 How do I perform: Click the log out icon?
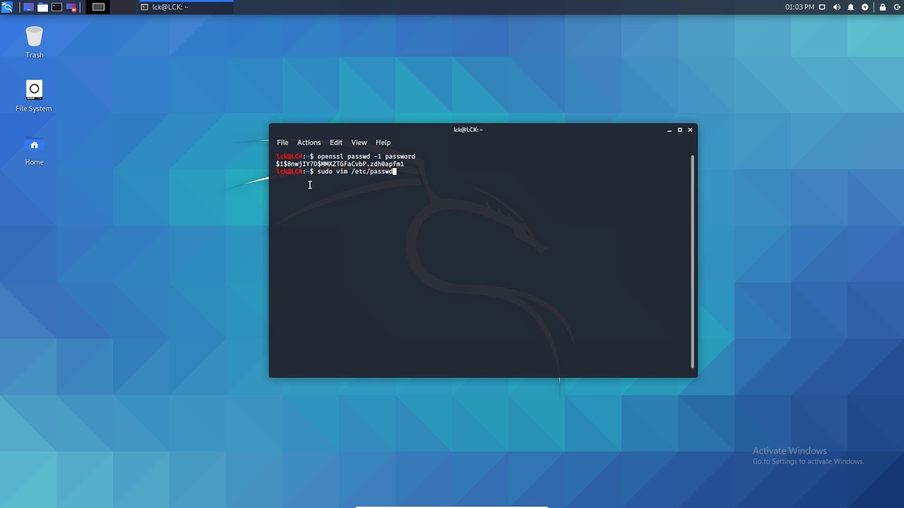pos(897,7)
